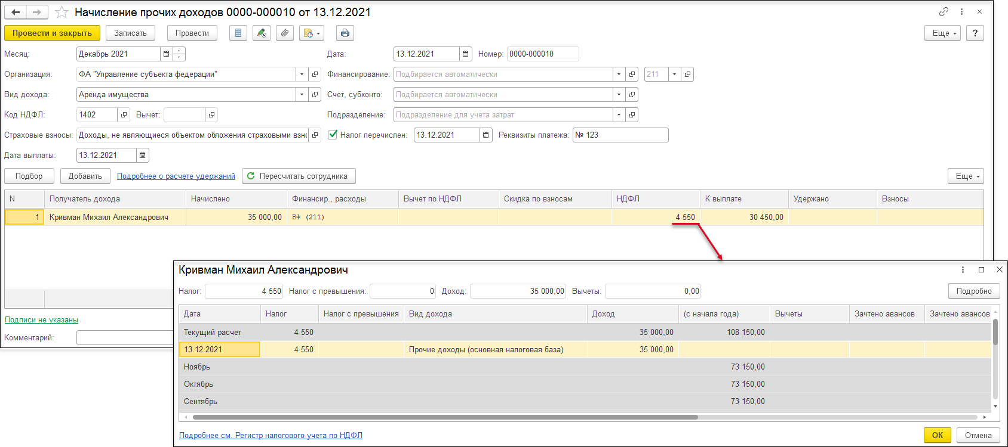This screenshot has width=1008, height=447.
Task: Select Ноябрь row in popup table
Action: click(x=585, y=367)
